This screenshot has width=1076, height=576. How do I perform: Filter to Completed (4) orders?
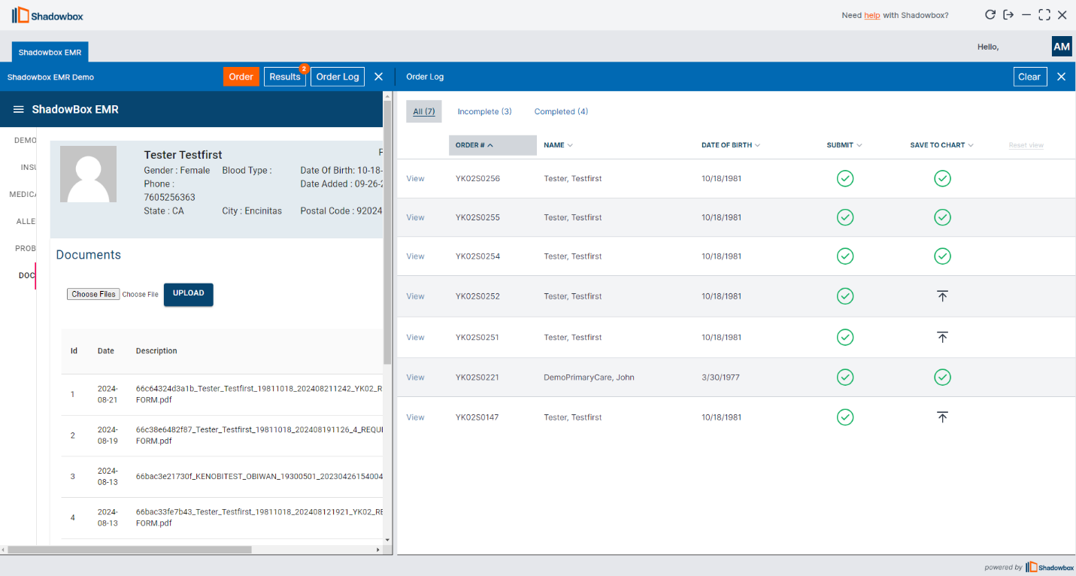(x=561, y=111)
